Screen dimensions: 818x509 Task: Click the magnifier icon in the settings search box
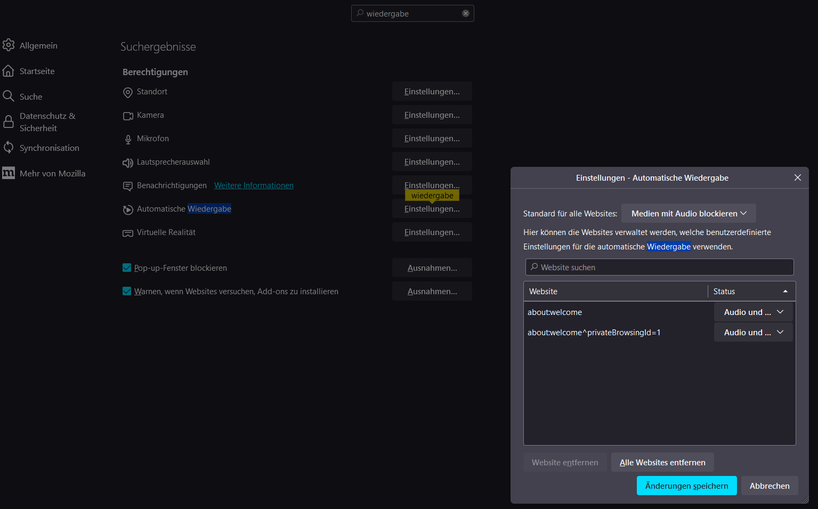tap(360, 13)
